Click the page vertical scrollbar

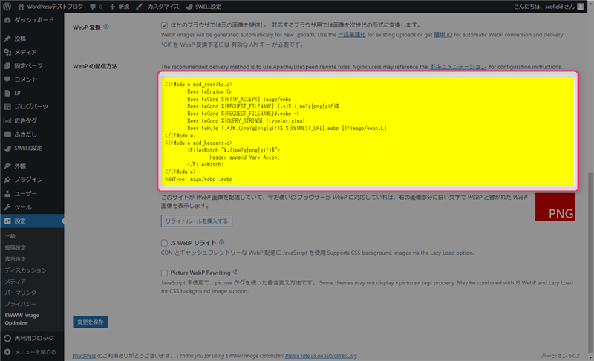591,261
